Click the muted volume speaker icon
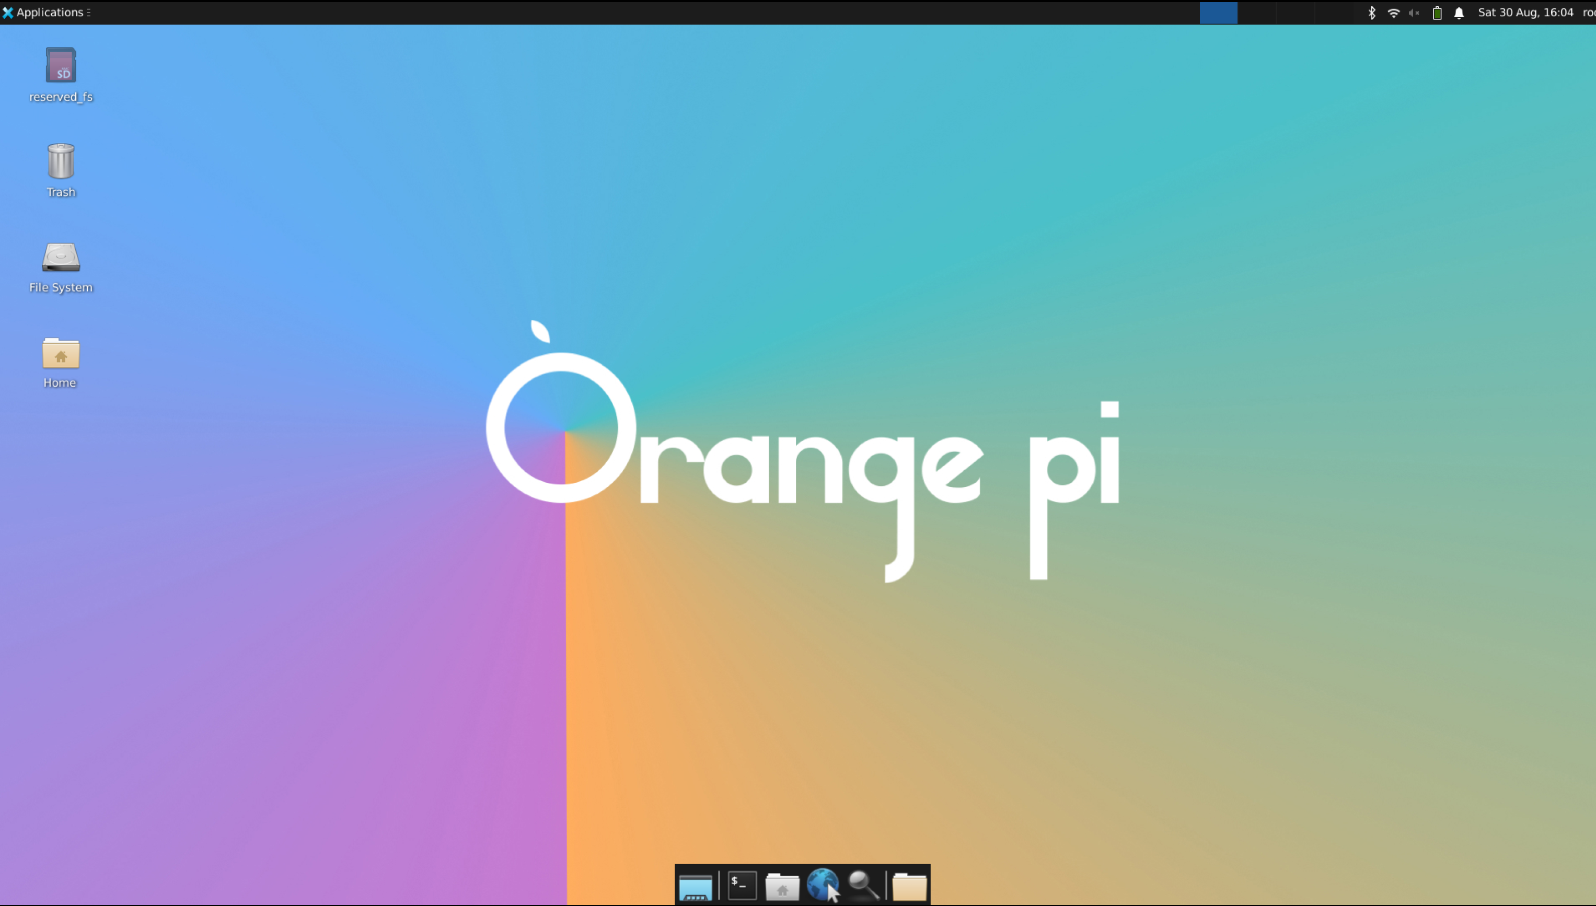The height and width of the screenshot is (906, 1596). pos(1414,13)
